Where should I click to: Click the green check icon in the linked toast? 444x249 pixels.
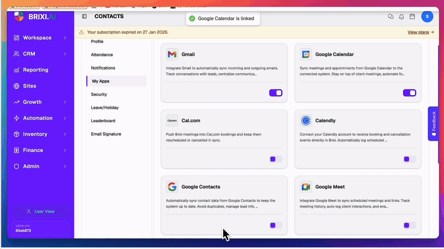coord(192,19)
